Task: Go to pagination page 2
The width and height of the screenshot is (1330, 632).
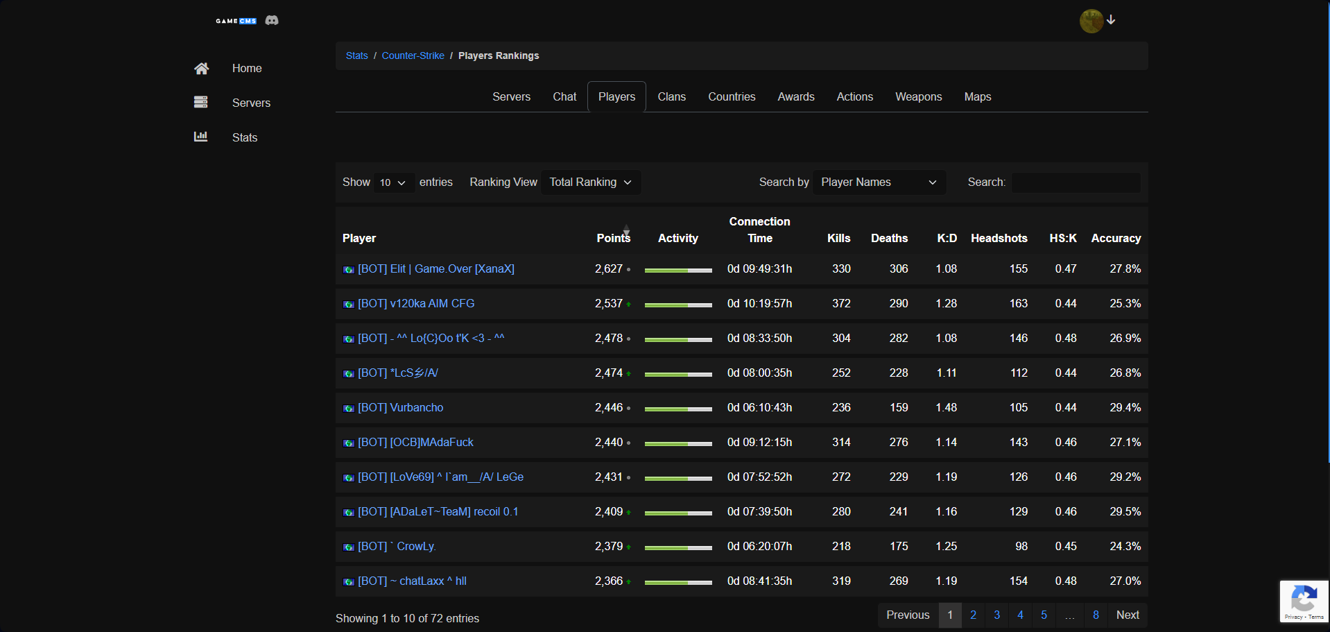Action: [x=974, y=615]
